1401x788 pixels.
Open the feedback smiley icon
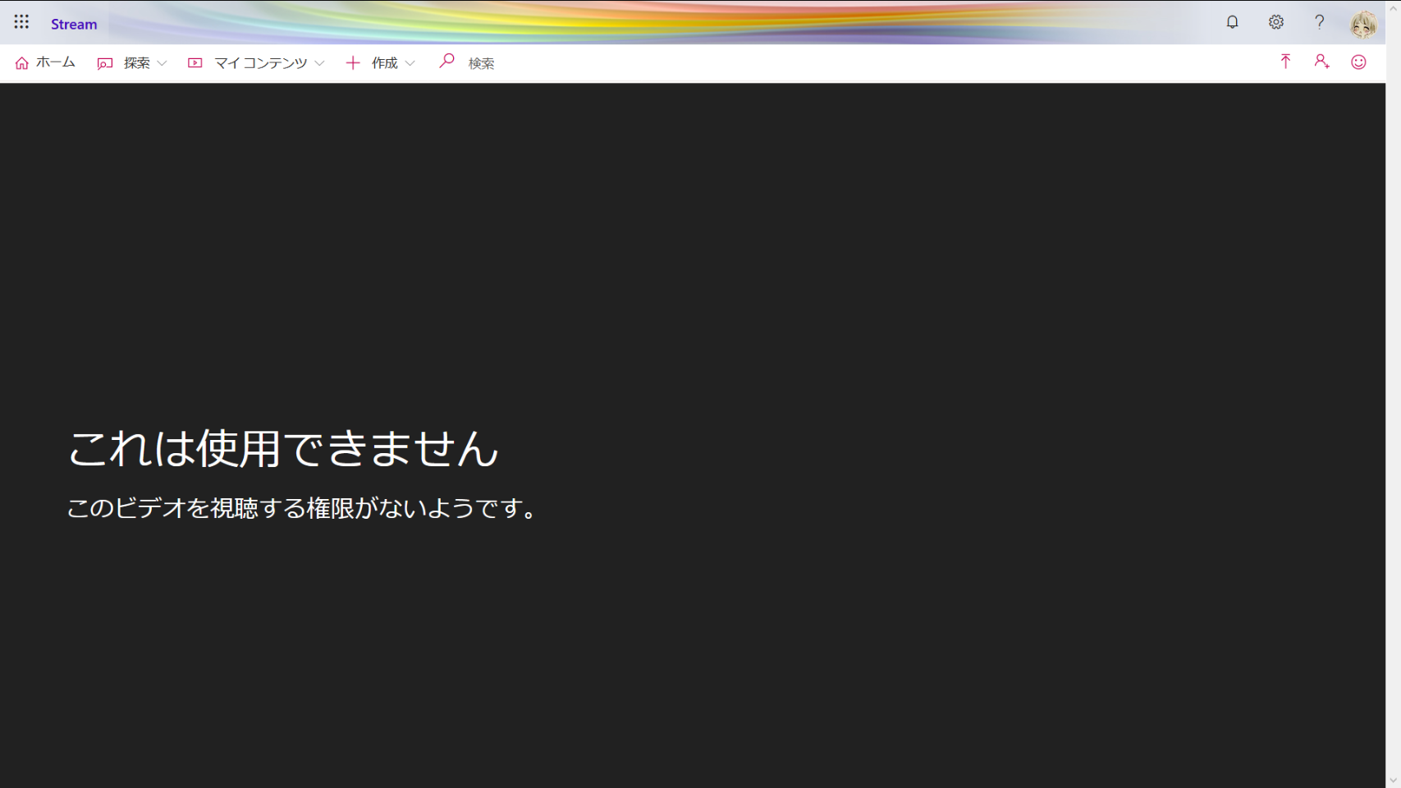pos(1358,62)
